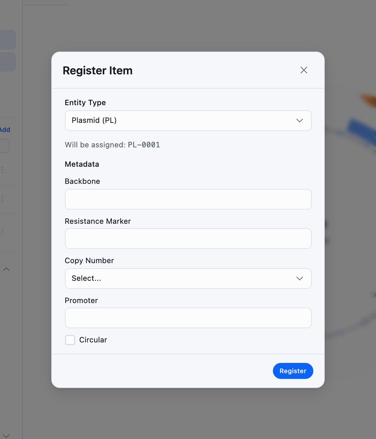Click the Copy Number chevron arrow
This screenshot has height=439, width=376.
click(300, 278)
